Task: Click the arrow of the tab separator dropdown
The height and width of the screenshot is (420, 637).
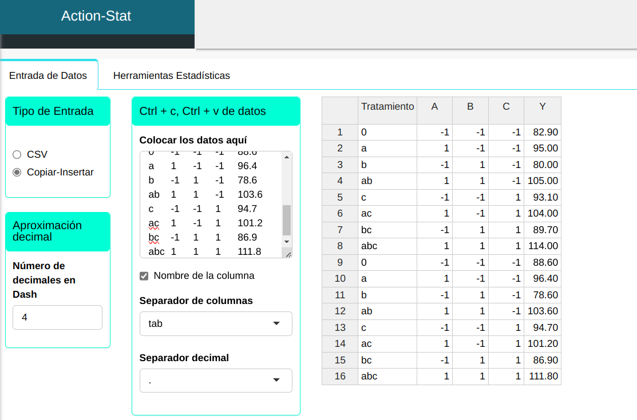Action: point(276,323)
